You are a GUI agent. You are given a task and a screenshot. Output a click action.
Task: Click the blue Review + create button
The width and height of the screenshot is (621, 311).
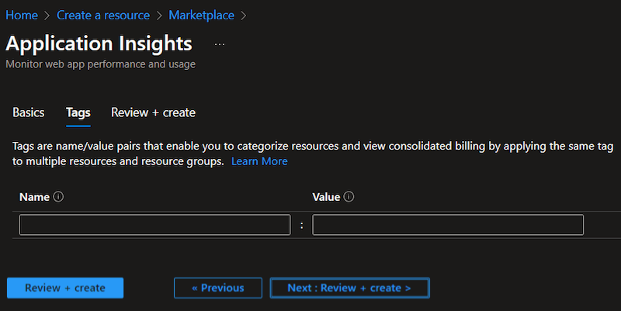(65, 288)
